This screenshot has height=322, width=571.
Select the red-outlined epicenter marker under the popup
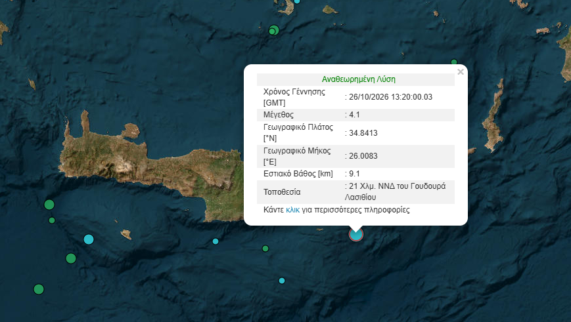point(355,234)
